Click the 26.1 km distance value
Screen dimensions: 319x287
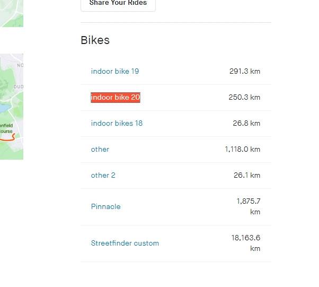(246, 175)
